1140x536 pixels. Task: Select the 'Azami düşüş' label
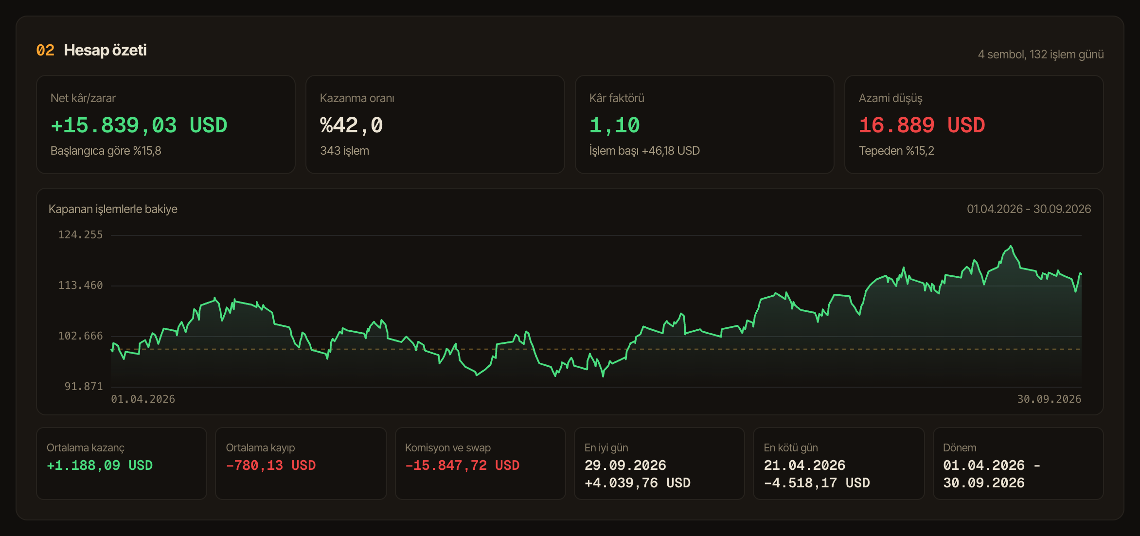point(891,98)
